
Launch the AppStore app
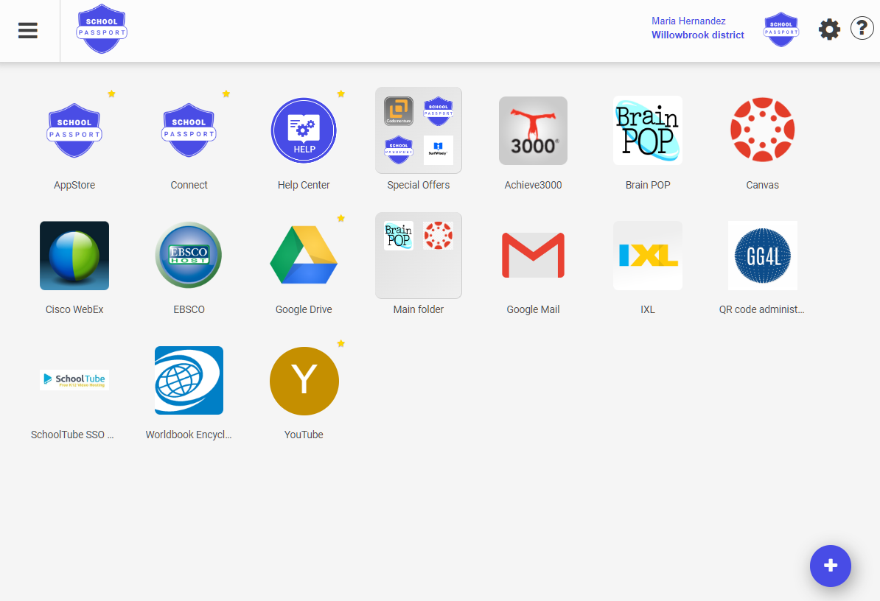pos(74,130)
